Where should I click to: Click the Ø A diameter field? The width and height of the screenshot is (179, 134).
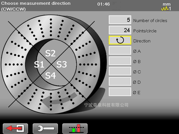pyautogui.click(x=120, y=51)
